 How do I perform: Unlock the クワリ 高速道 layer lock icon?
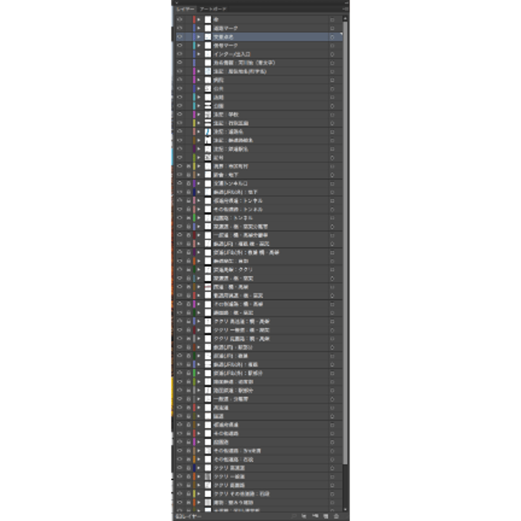(189, 468)
